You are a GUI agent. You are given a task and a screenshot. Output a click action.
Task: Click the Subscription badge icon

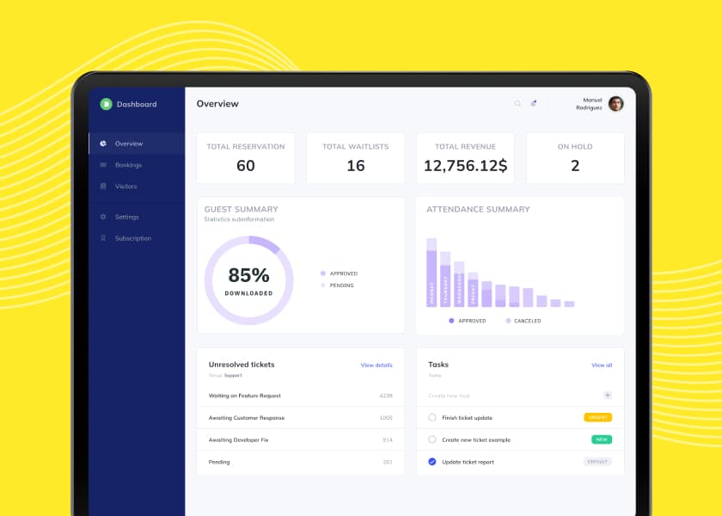[x=103, y=238]
